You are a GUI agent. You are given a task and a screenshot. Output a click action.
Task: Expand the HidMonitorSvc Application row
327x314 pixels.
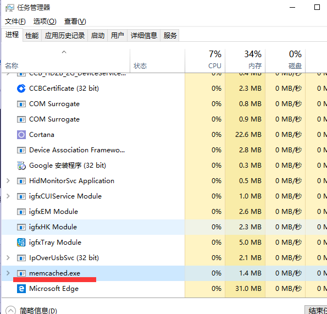(8, 181)
